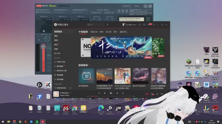Open Voicemeeter Menu button
Screen dimensions: 222x124
pos(137,6)
